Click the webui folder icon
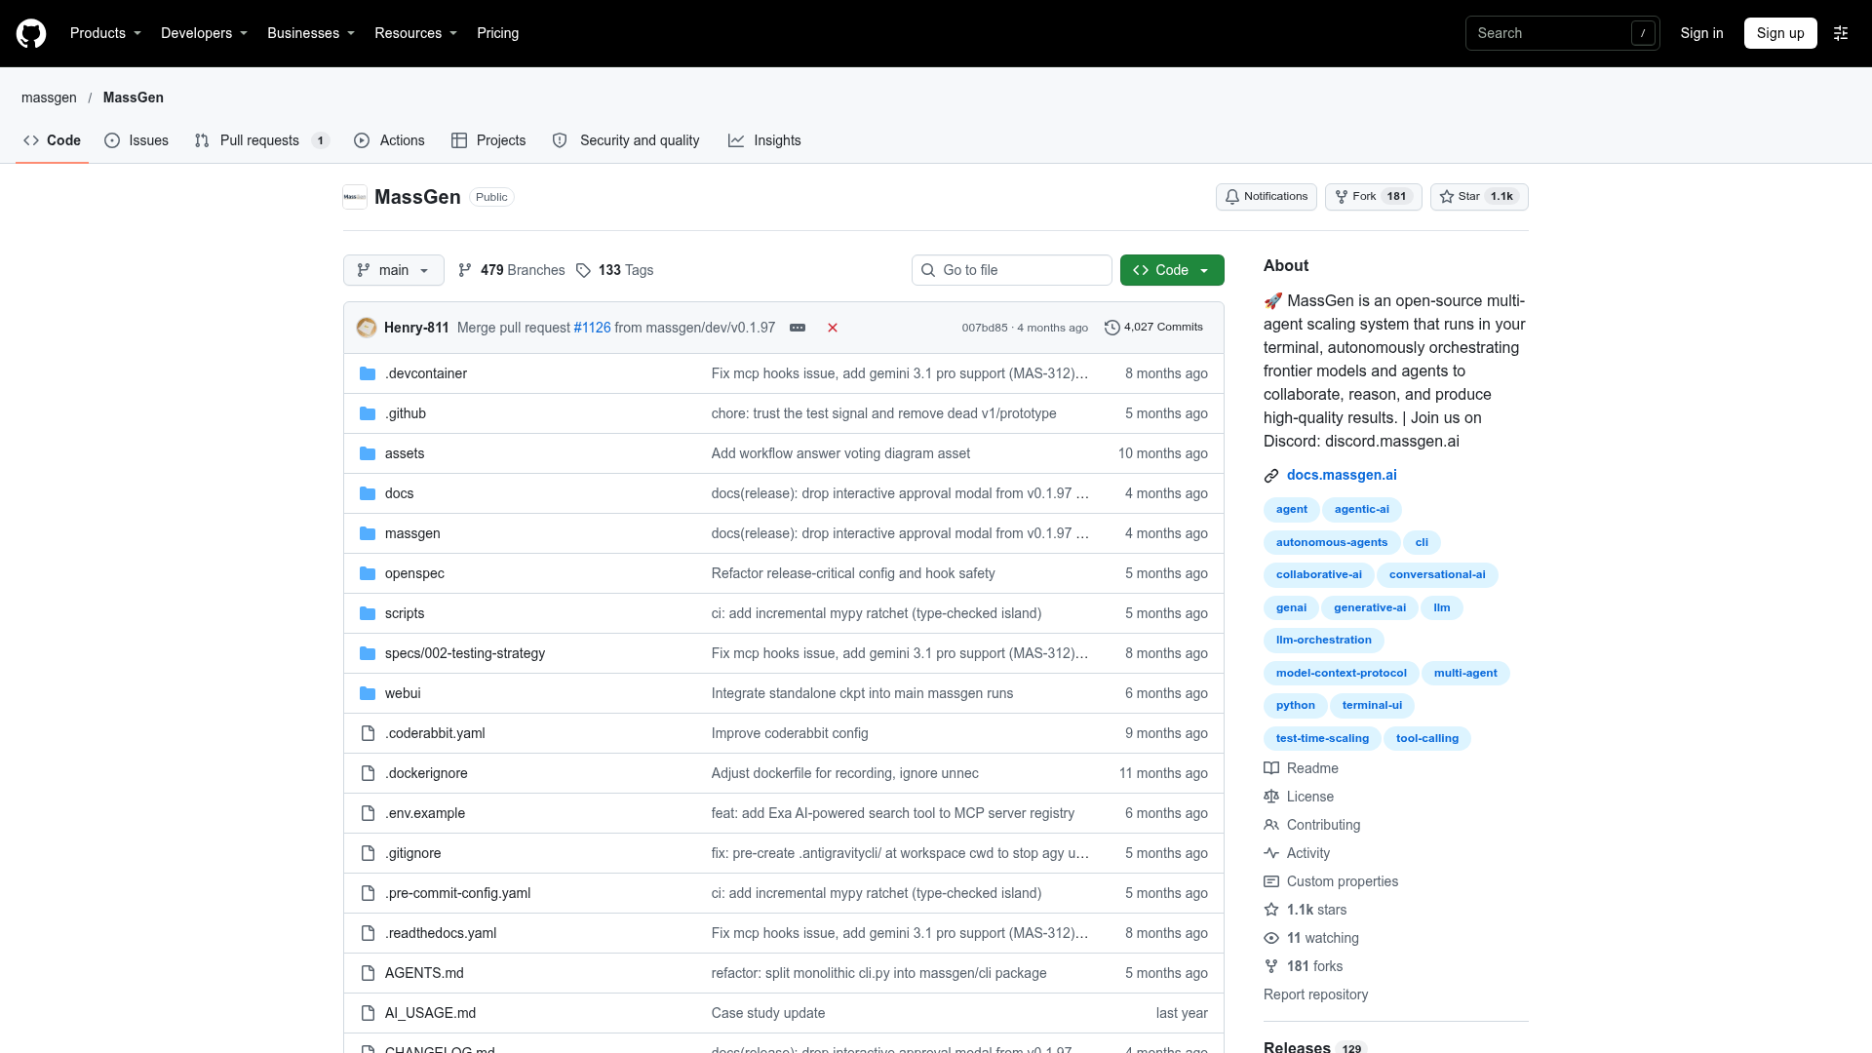Screen dimensions: 1872x1053 tap(368, 693)
